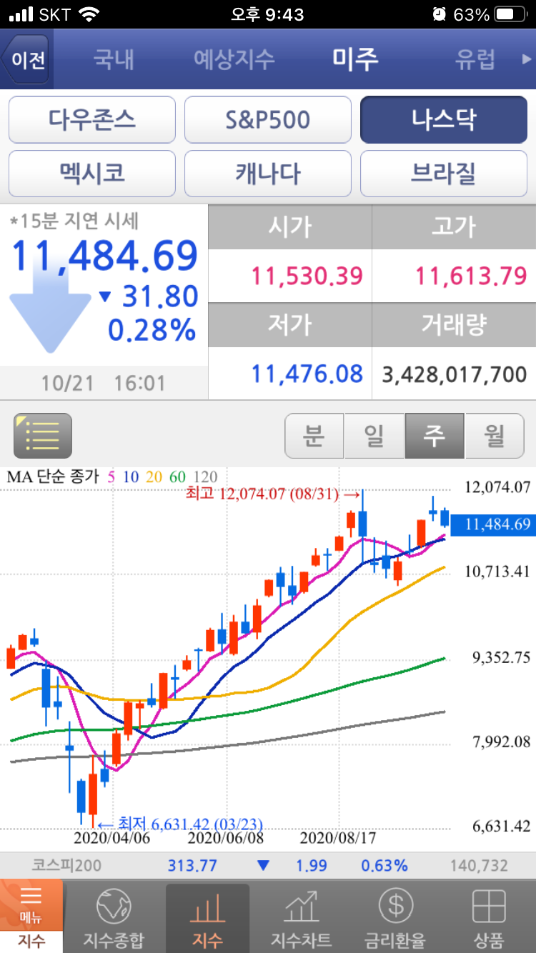Open the 지수 bar-chart icon tab
Image resolution: width=536 pixels, height=953 pixels.
[x=208, y=918]
